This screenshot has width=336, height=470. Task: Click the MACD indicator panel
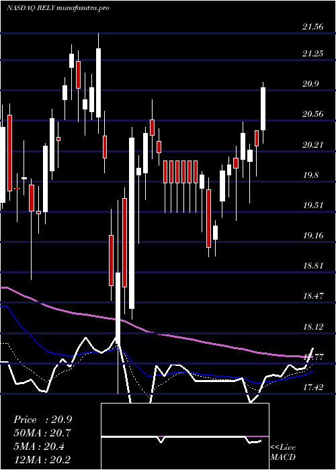[185, 436]
